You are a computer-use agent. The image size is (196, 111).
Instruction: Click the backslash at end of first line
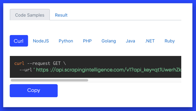tap(65, 63)
